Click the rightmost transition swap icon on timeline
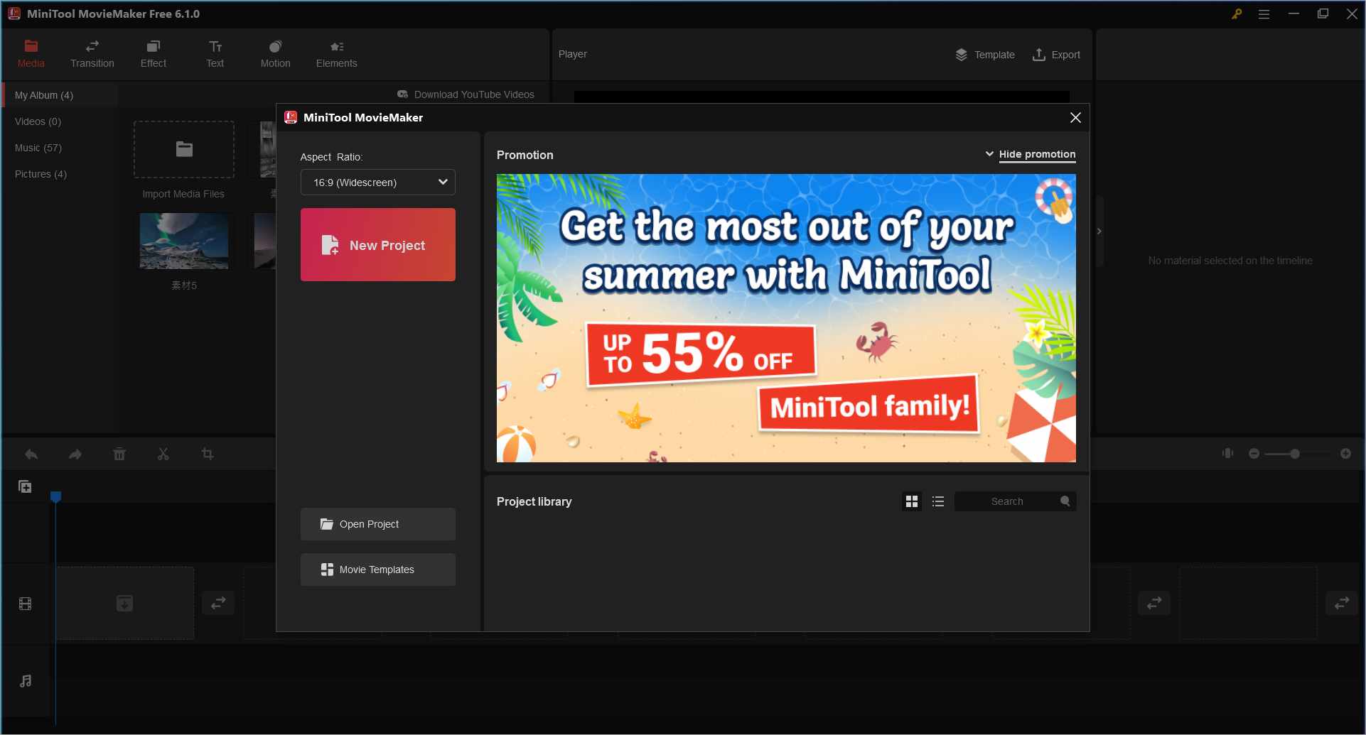This screenshot has height=735, width=1366. (x=1342, y=603)
